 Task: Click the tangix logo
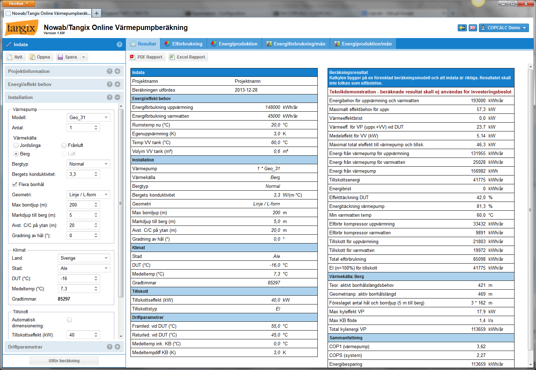pyautogui.click(x=22, y=28)
